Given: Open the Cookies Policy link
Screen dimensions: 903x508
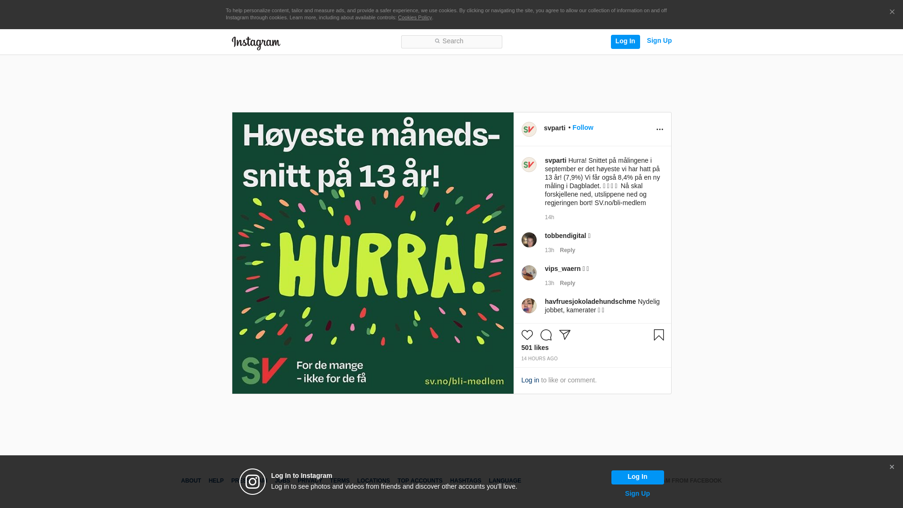Looking at the screenshot, I should pyautogui.click(x=414, y=17).
